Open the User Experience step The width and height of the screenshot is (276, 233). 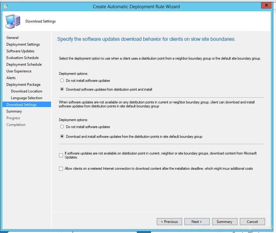19,71
